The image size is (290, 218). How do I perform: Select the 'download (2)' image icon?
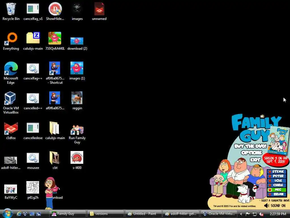point(77,43)
